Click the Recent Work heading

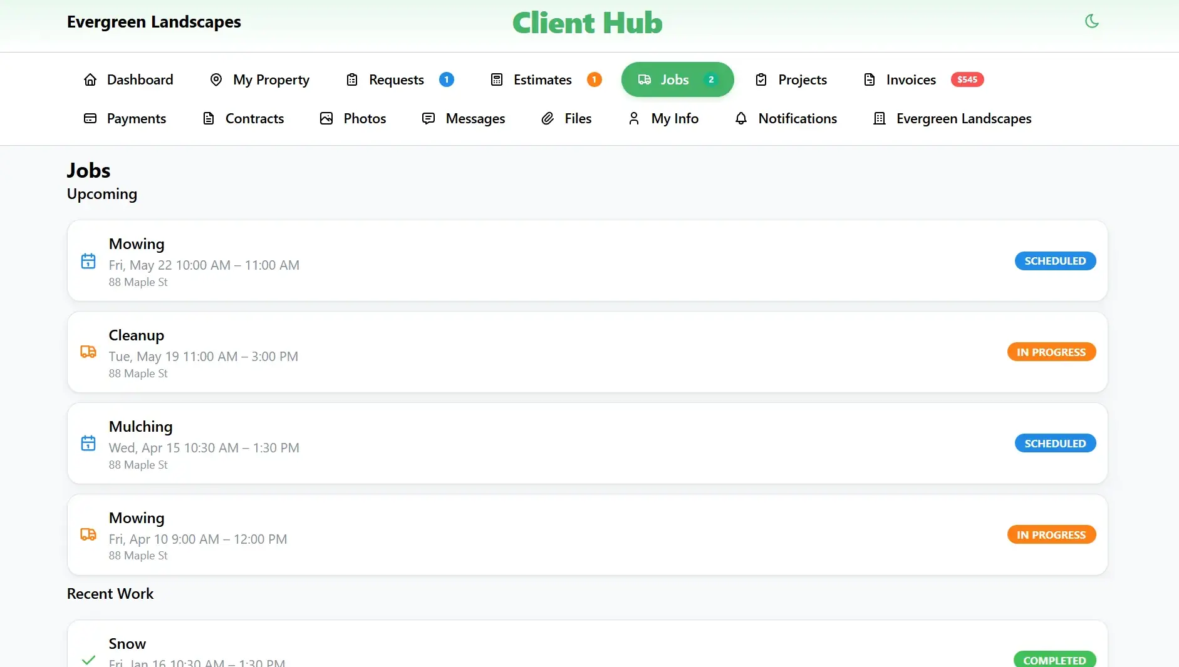(x=110, y=594)
